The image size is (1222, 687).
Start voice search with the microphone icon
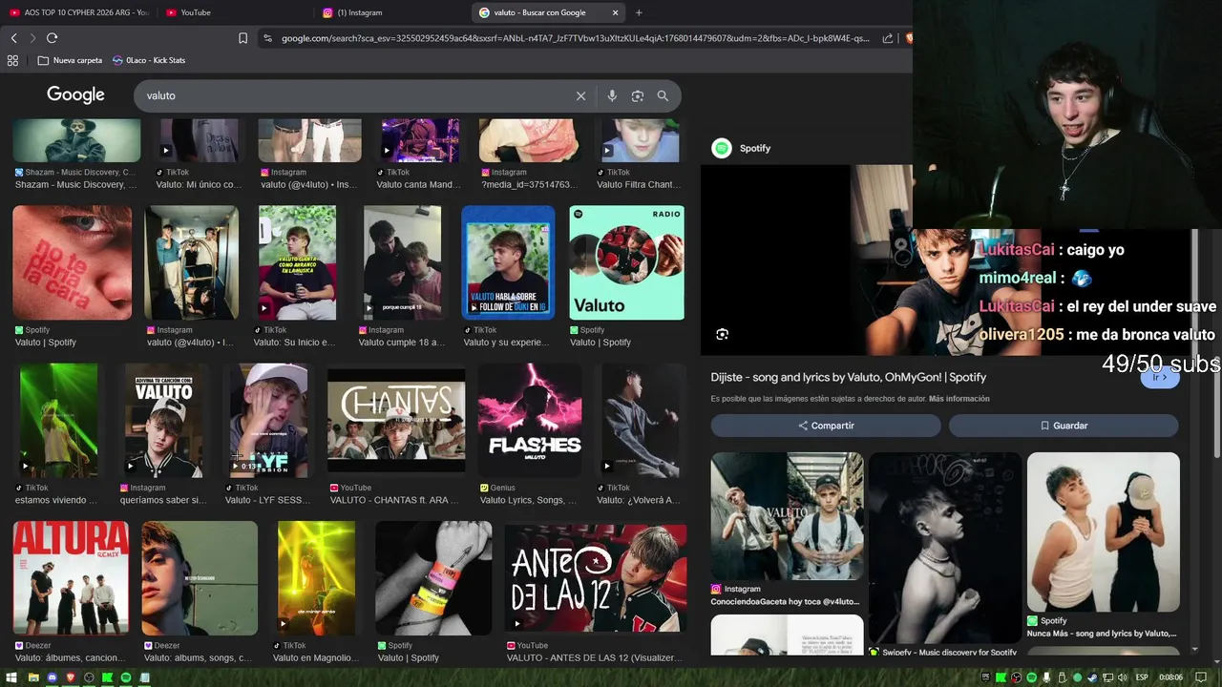(612, 95)
